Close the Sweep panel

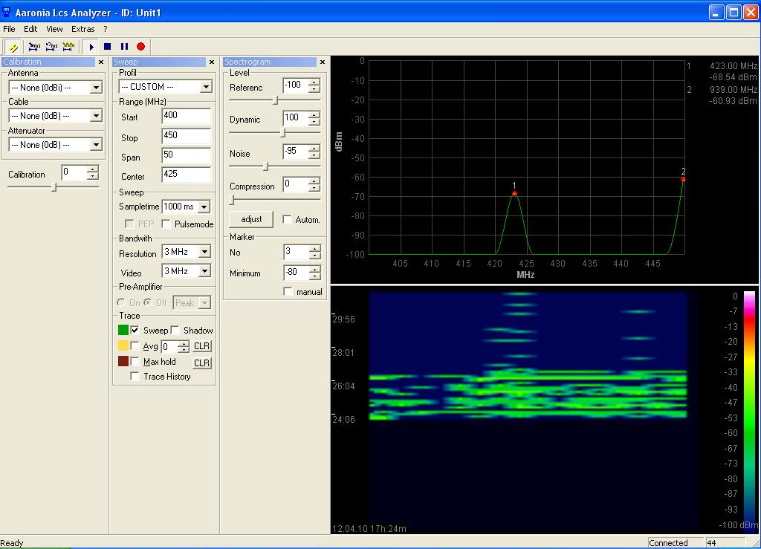(212, 62)
